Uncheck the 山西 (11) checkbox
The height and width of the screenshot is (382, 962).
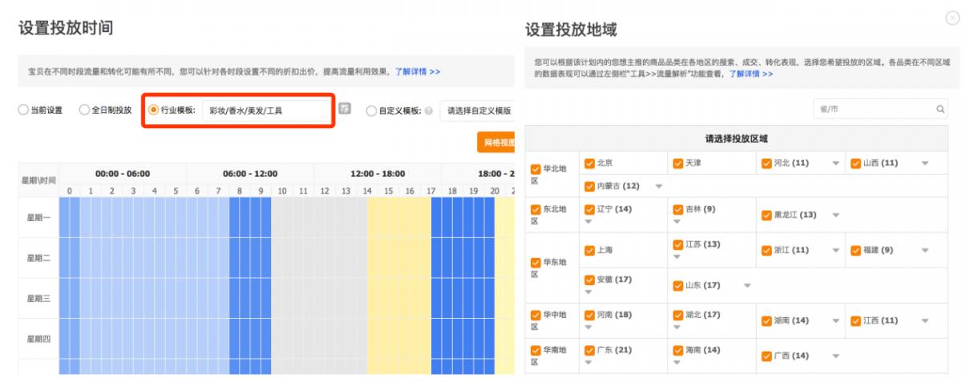click(x=855, y=163)
